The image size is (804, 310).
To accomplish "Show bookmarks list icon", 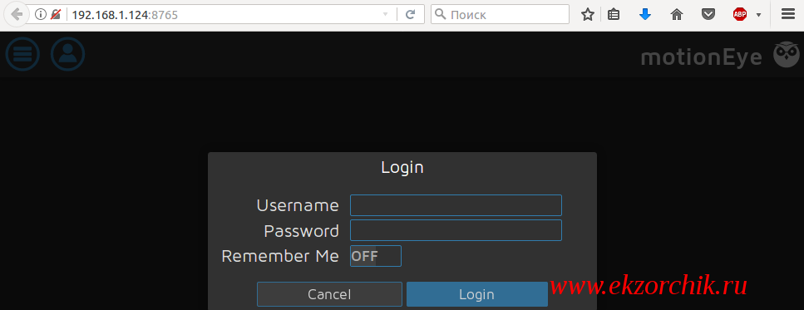I will (614, 15).
